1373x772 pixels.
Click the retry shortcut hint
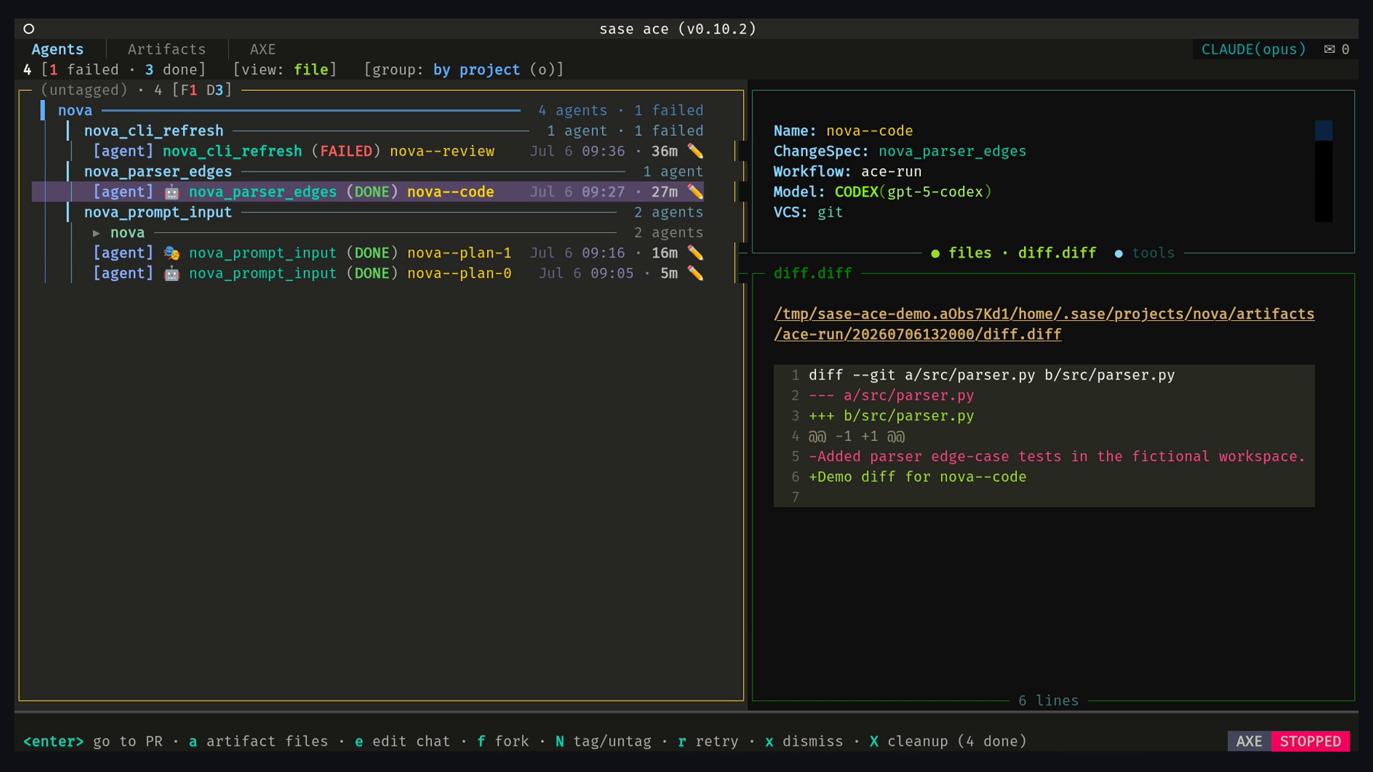click(708, 741)
